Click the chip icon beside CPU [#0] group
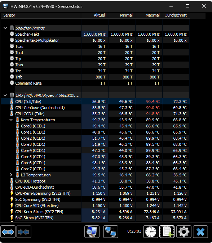212x243 pixels. [x=12, y=95]
